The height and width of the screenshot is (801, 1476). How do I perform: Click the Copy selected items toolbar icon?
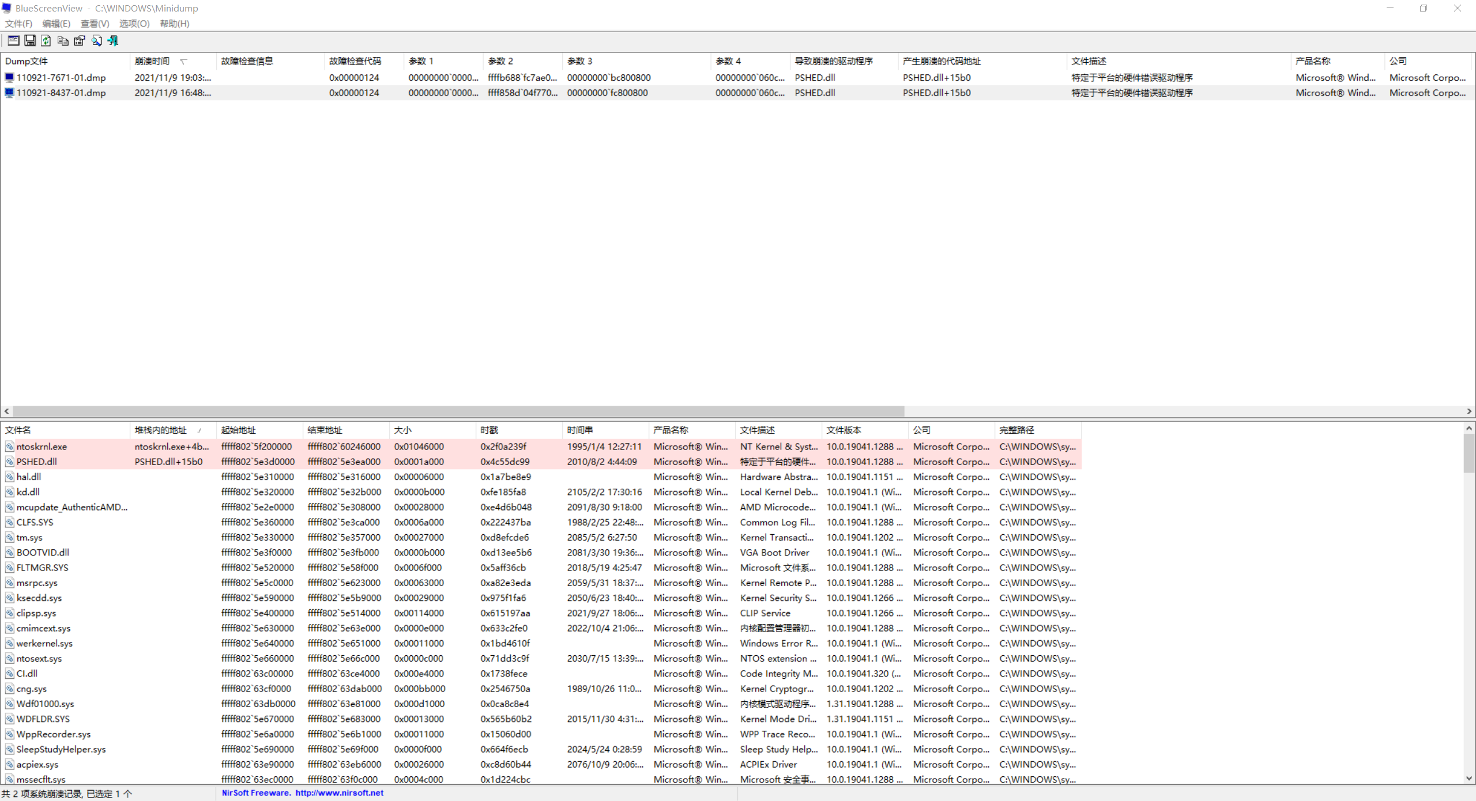click(x=63, y=40)
